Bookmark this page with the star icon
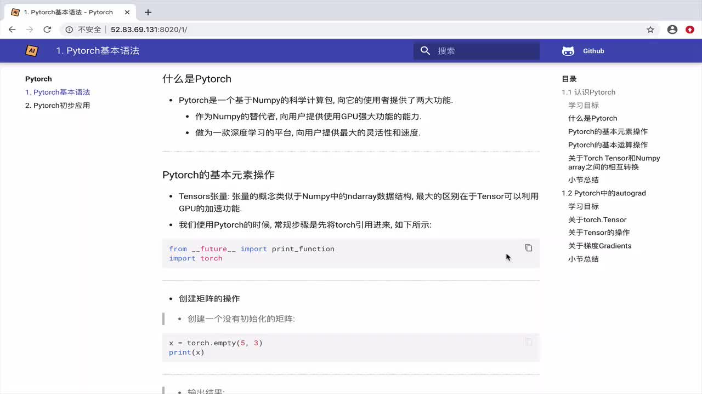Viewport: 702px width, 394px height. point(650,30)
